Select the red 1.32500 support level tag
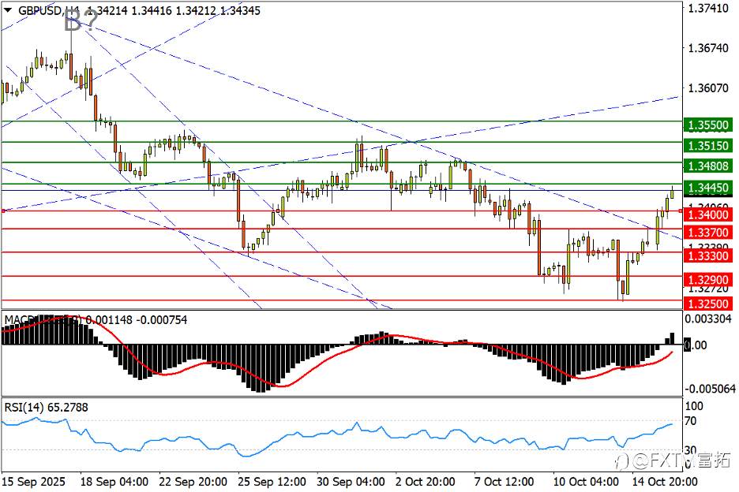Image resolution: width=739 pixels, height=492 pixels. (x=708, y=304)
